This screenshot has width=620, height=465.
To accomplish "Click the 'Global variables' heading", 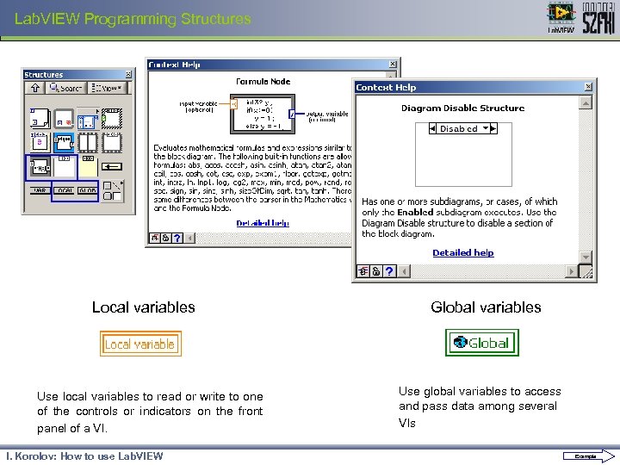I will pyautogui.click(x=486, y=307).
